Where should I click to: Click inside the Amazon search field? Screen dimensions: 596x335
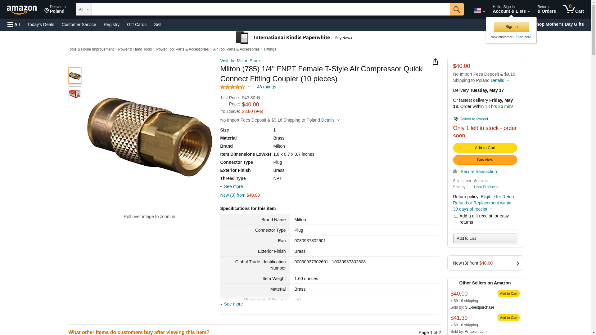[x=270, y=9]
